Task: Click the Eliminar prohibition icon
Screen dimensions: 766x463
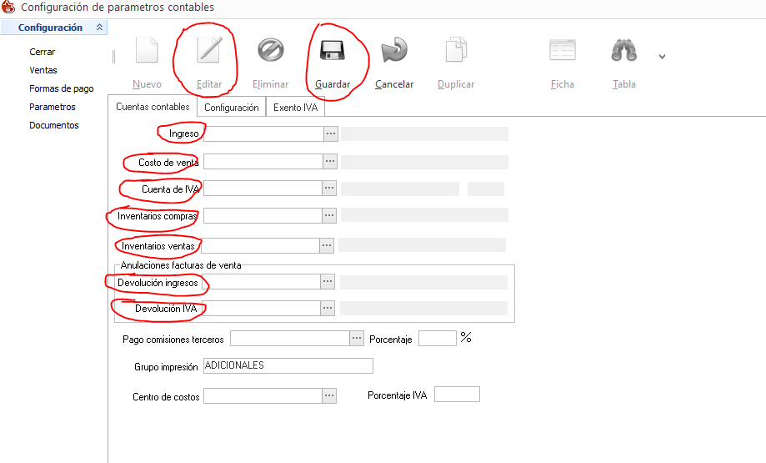Action: 270,51
